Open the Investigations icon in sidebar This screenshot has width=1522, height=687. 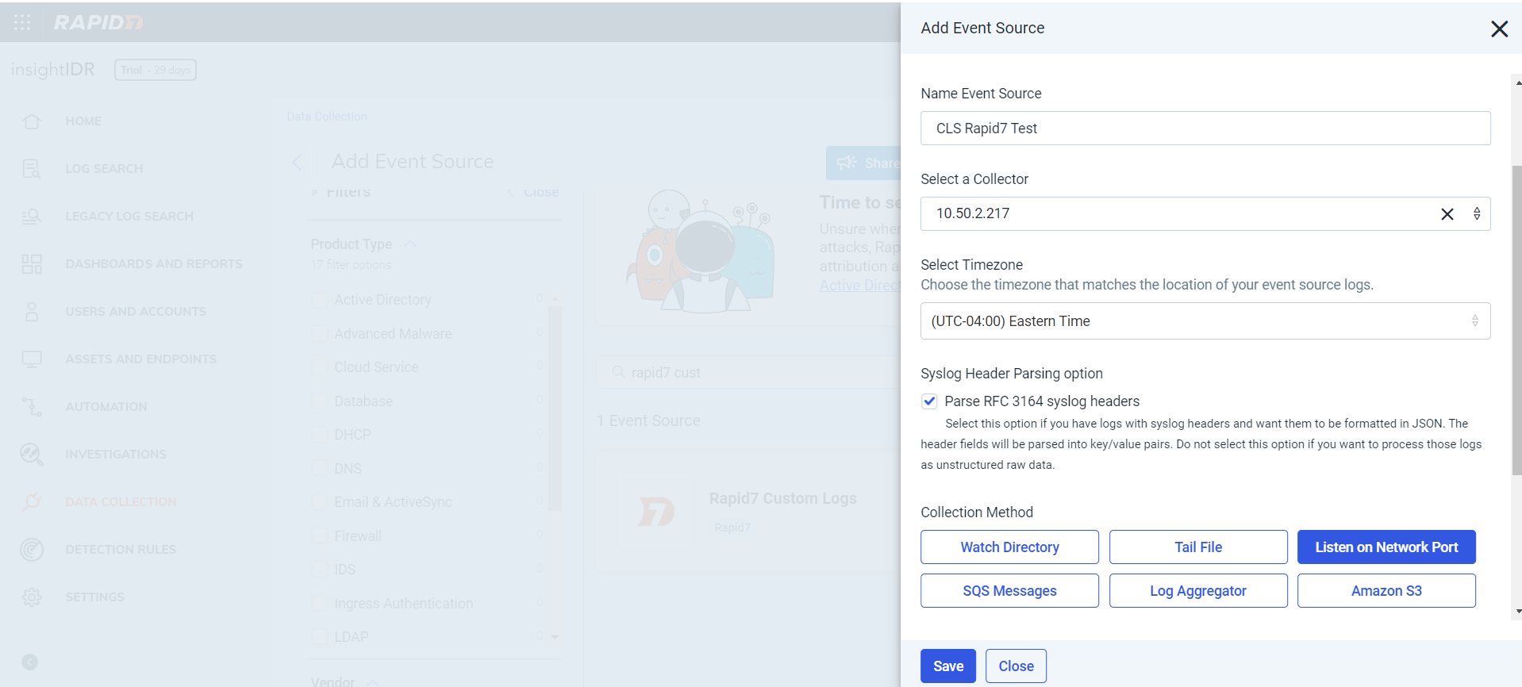(x=32, y=455)
